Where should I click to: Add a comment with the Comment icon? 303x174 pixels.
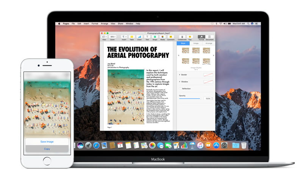pos(171,37)
